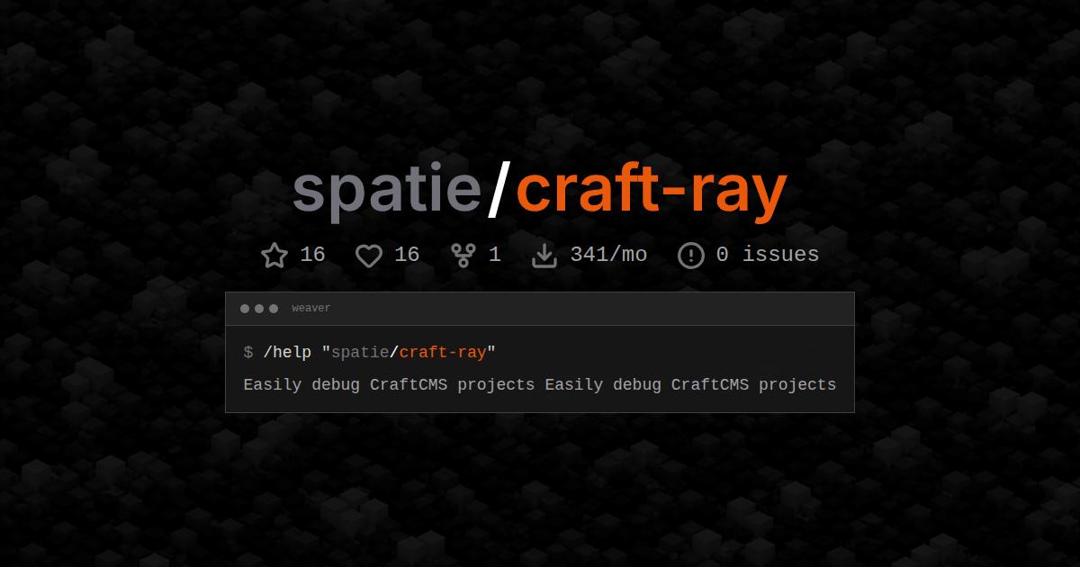This screenshot has width=1080, height=567.
Task: Click the star count showing 16
Action: (312, 255)
